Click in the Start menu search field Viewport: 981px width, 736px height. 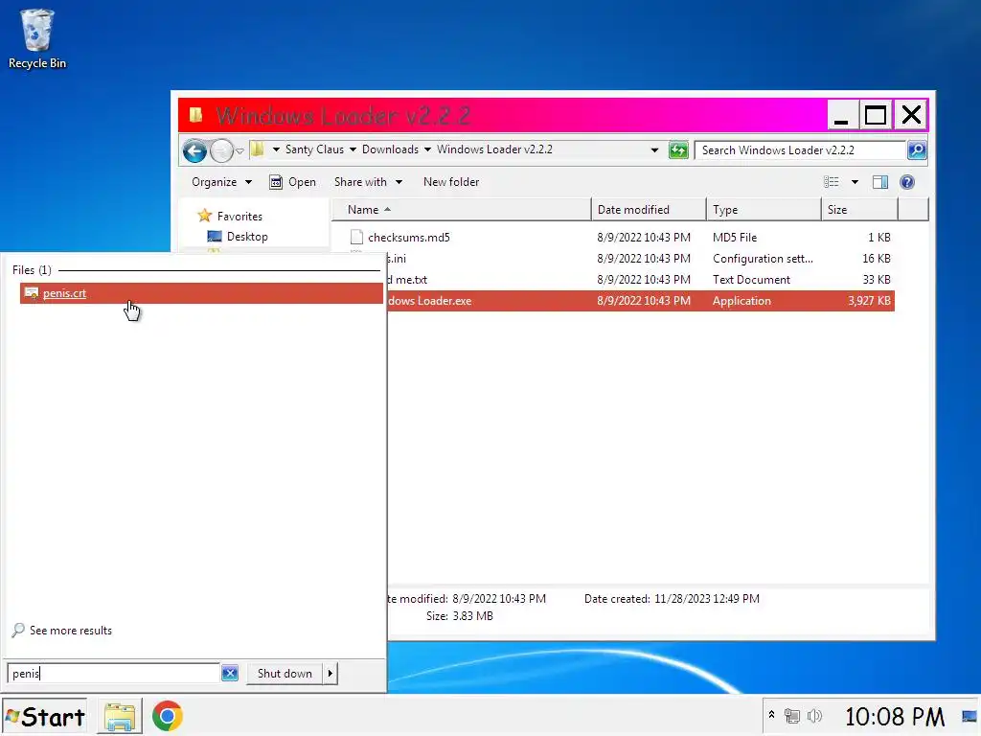113,674
